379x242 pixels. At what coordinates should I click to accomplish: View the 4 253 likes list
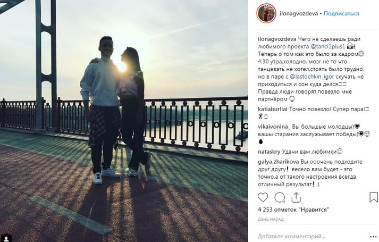click(293, 210)
